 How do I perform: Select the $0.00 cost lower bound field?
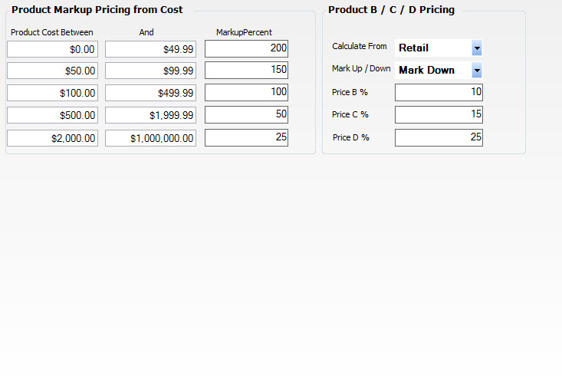tap(52, 49)
